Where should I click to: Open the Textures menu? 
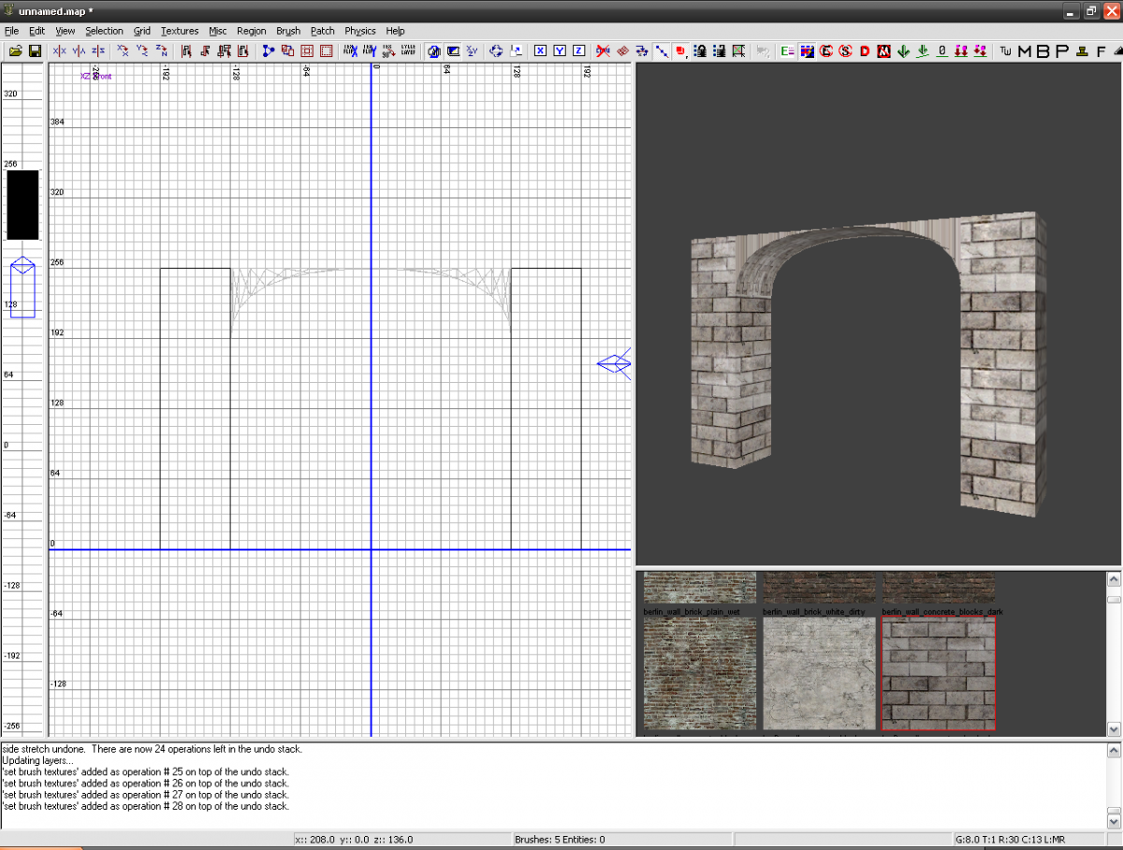[x=179, y=31]
